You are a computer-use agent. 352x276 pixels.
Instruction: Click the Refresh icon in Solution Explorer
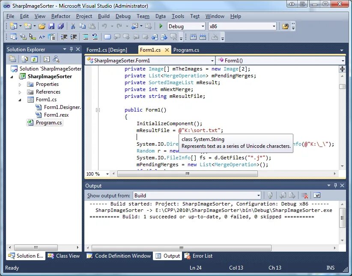[34, 59]
